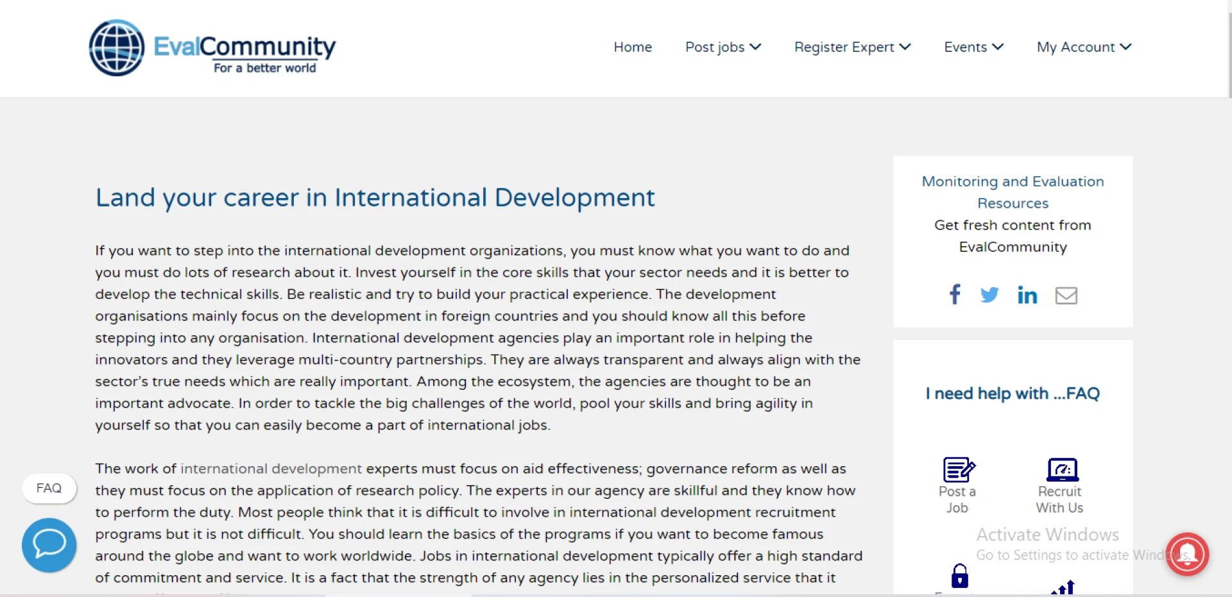Click the padlock icon in FAQ panel
This screenshot has height=597, width=1232.
tap(959, 575)
